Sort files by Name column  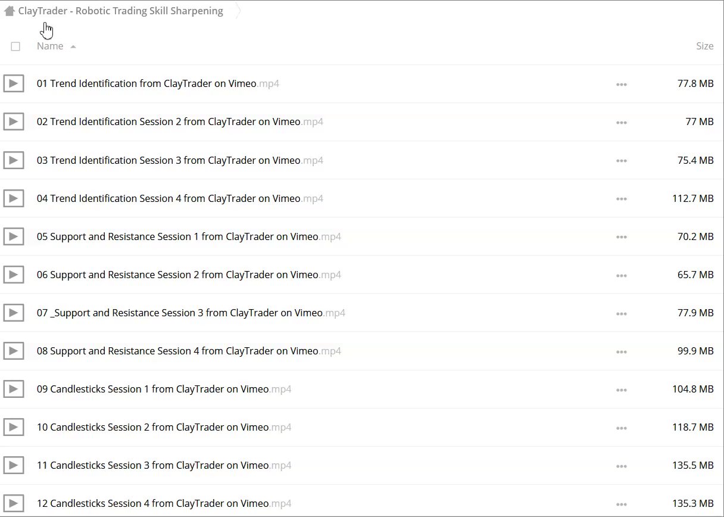coord(50,46)
